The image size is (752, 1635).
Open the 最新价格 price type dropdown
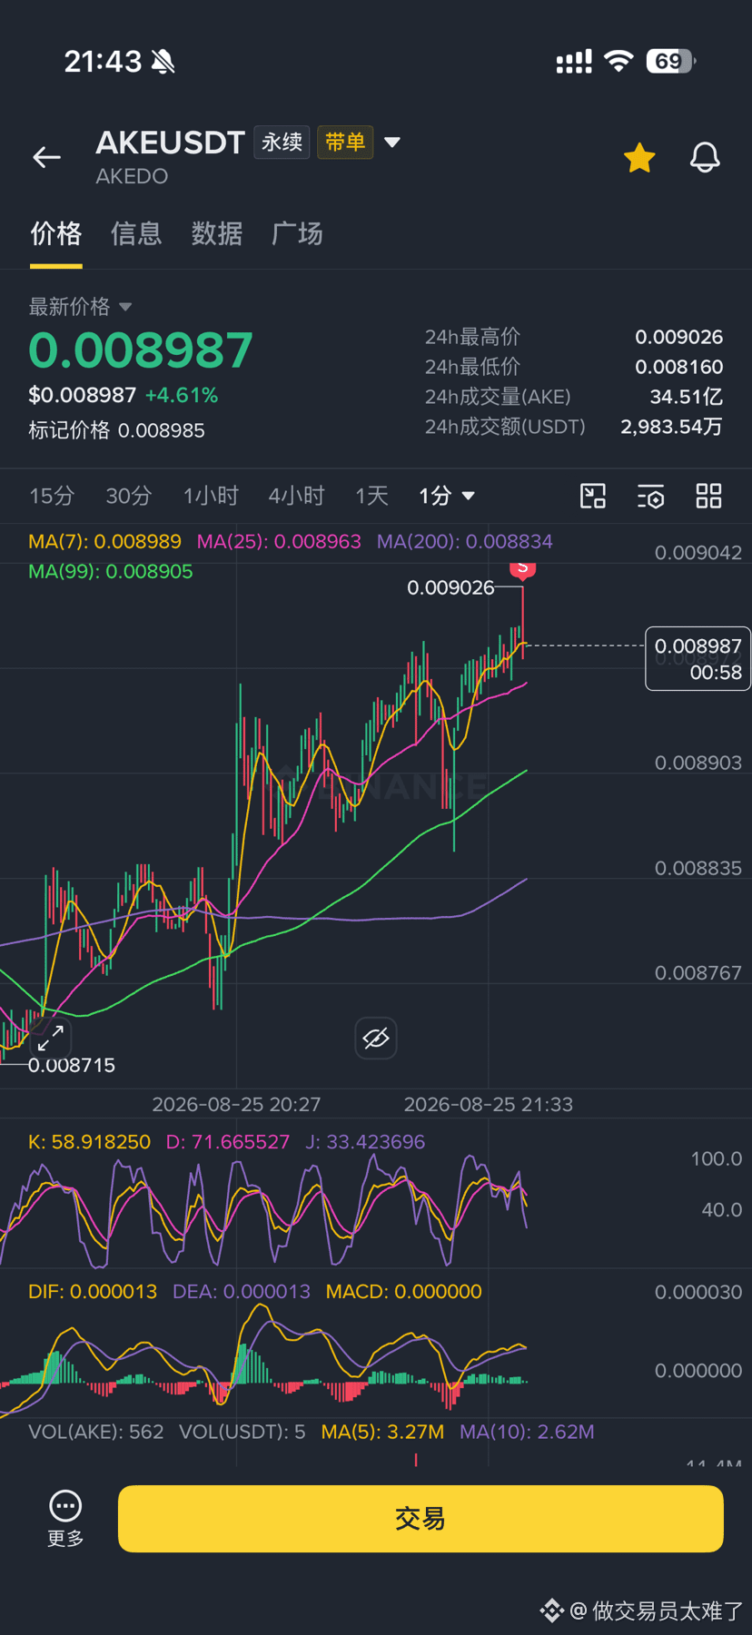coord(80,307)
